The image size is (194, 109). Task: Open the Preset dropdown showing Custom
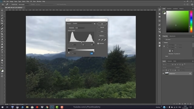click(82, 24)
